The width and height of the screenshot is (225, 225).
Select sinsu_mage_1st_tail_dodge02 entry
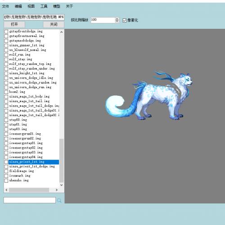[34, 115]
